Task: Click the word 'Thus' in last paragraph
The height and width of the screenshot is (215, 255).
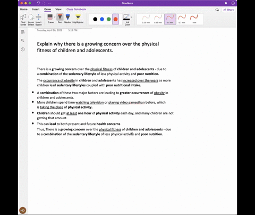Action: coord(40,129)
